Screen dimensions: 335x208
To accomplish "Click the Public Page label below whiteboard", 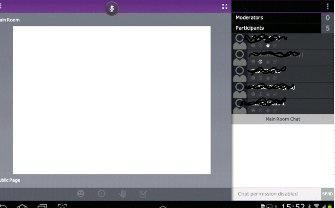I will (x=10, y=180).
